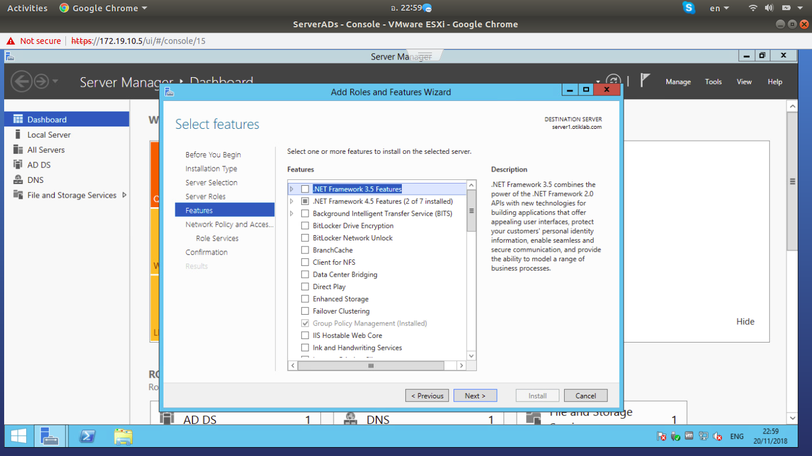
Task: Click the AD DS icon in sidebar
Action: [x=18, y=165]
